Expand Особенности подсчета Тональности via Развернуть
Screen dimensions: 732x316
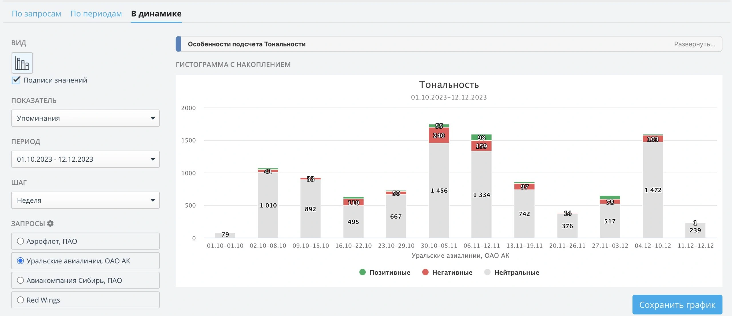[x=695, y=44]
